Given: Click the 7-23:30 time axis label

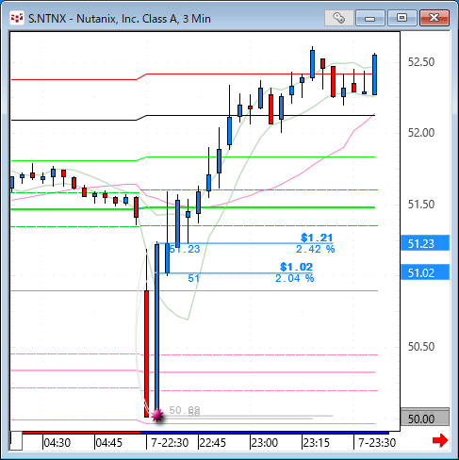Looking at the screenshot, I should pos(377,443).
